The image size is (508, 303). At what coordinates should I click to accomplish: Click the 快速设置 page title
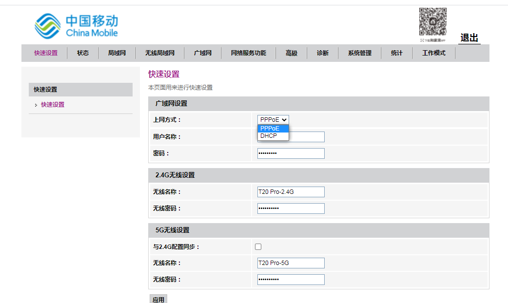[164, 74]
